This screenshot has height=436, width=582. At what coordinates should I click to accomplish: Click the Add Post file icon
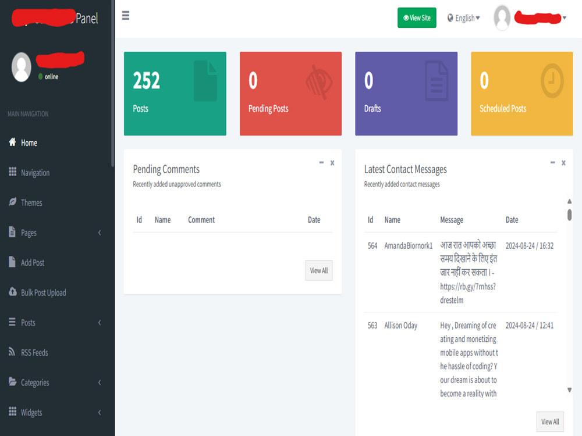[x=12, y=262]
